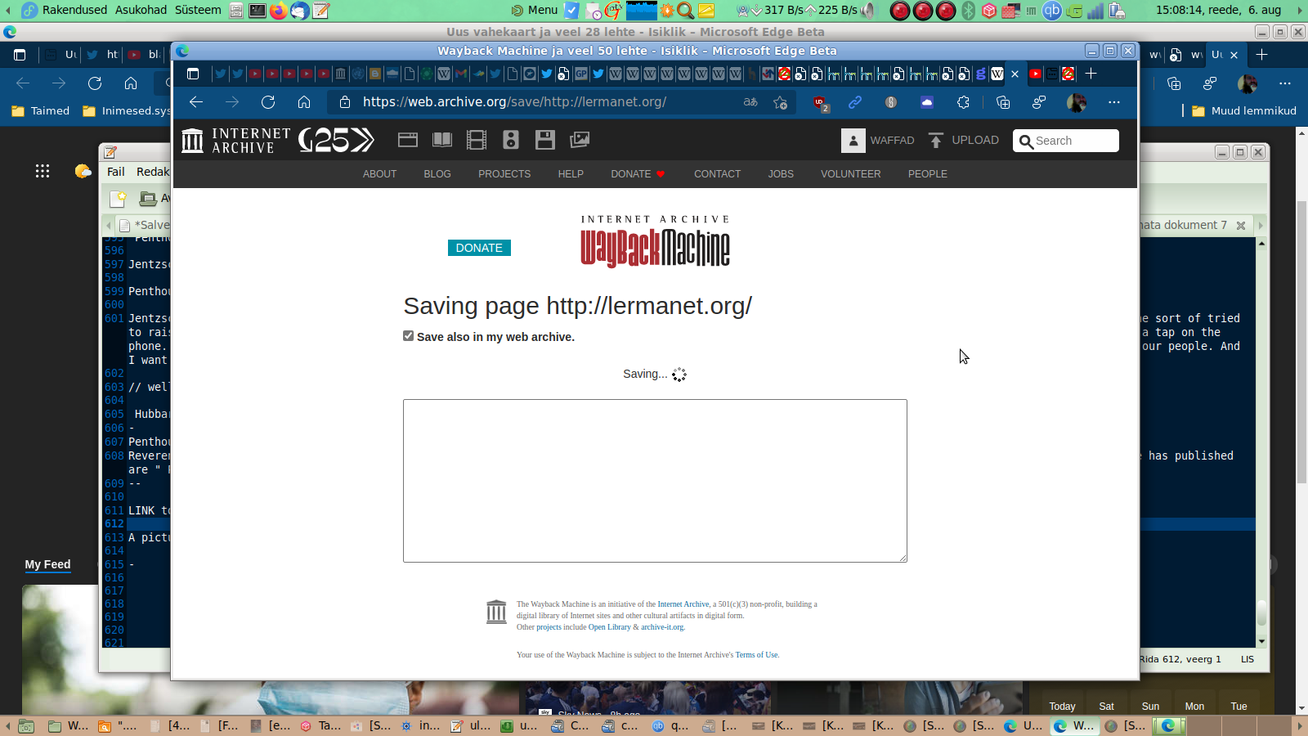Open the 'Taimed' bookmarks folder

pyautogui.click(x=41, y=111)
